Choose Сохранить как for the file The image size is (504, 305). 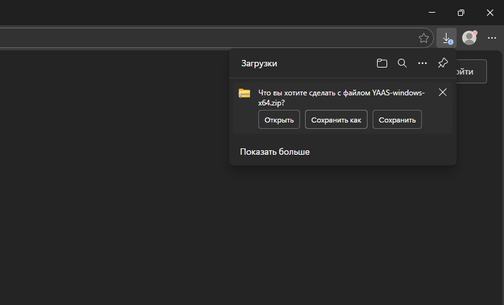(336, 119)
